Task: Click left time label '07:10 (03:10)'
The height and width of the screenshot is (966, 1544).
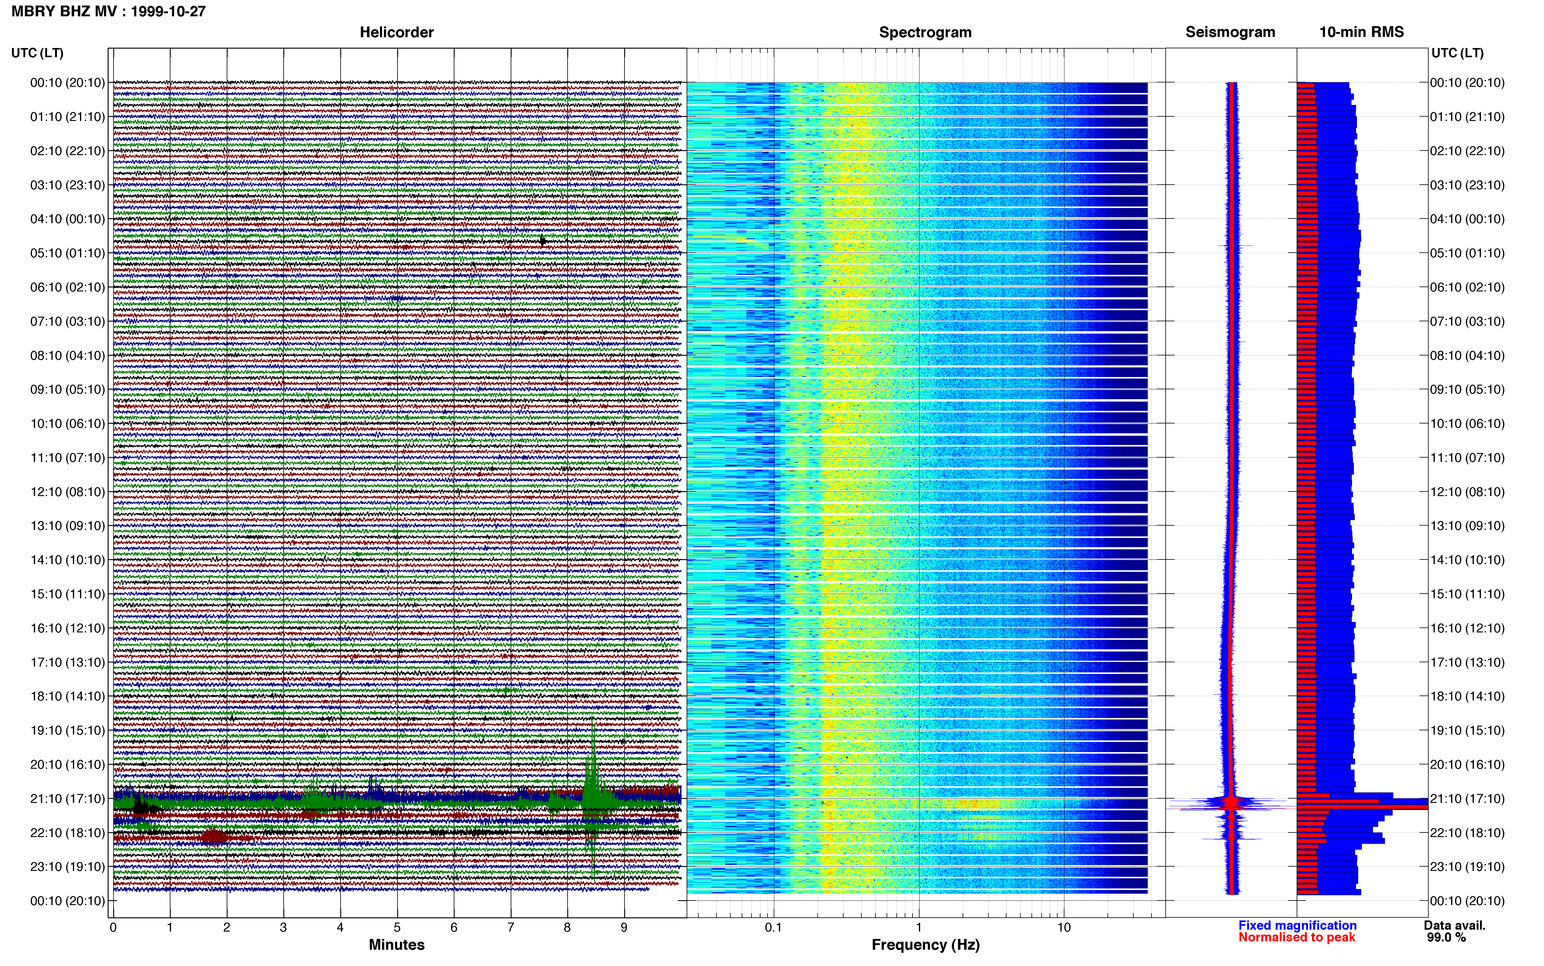Action: tap(68, 321)
